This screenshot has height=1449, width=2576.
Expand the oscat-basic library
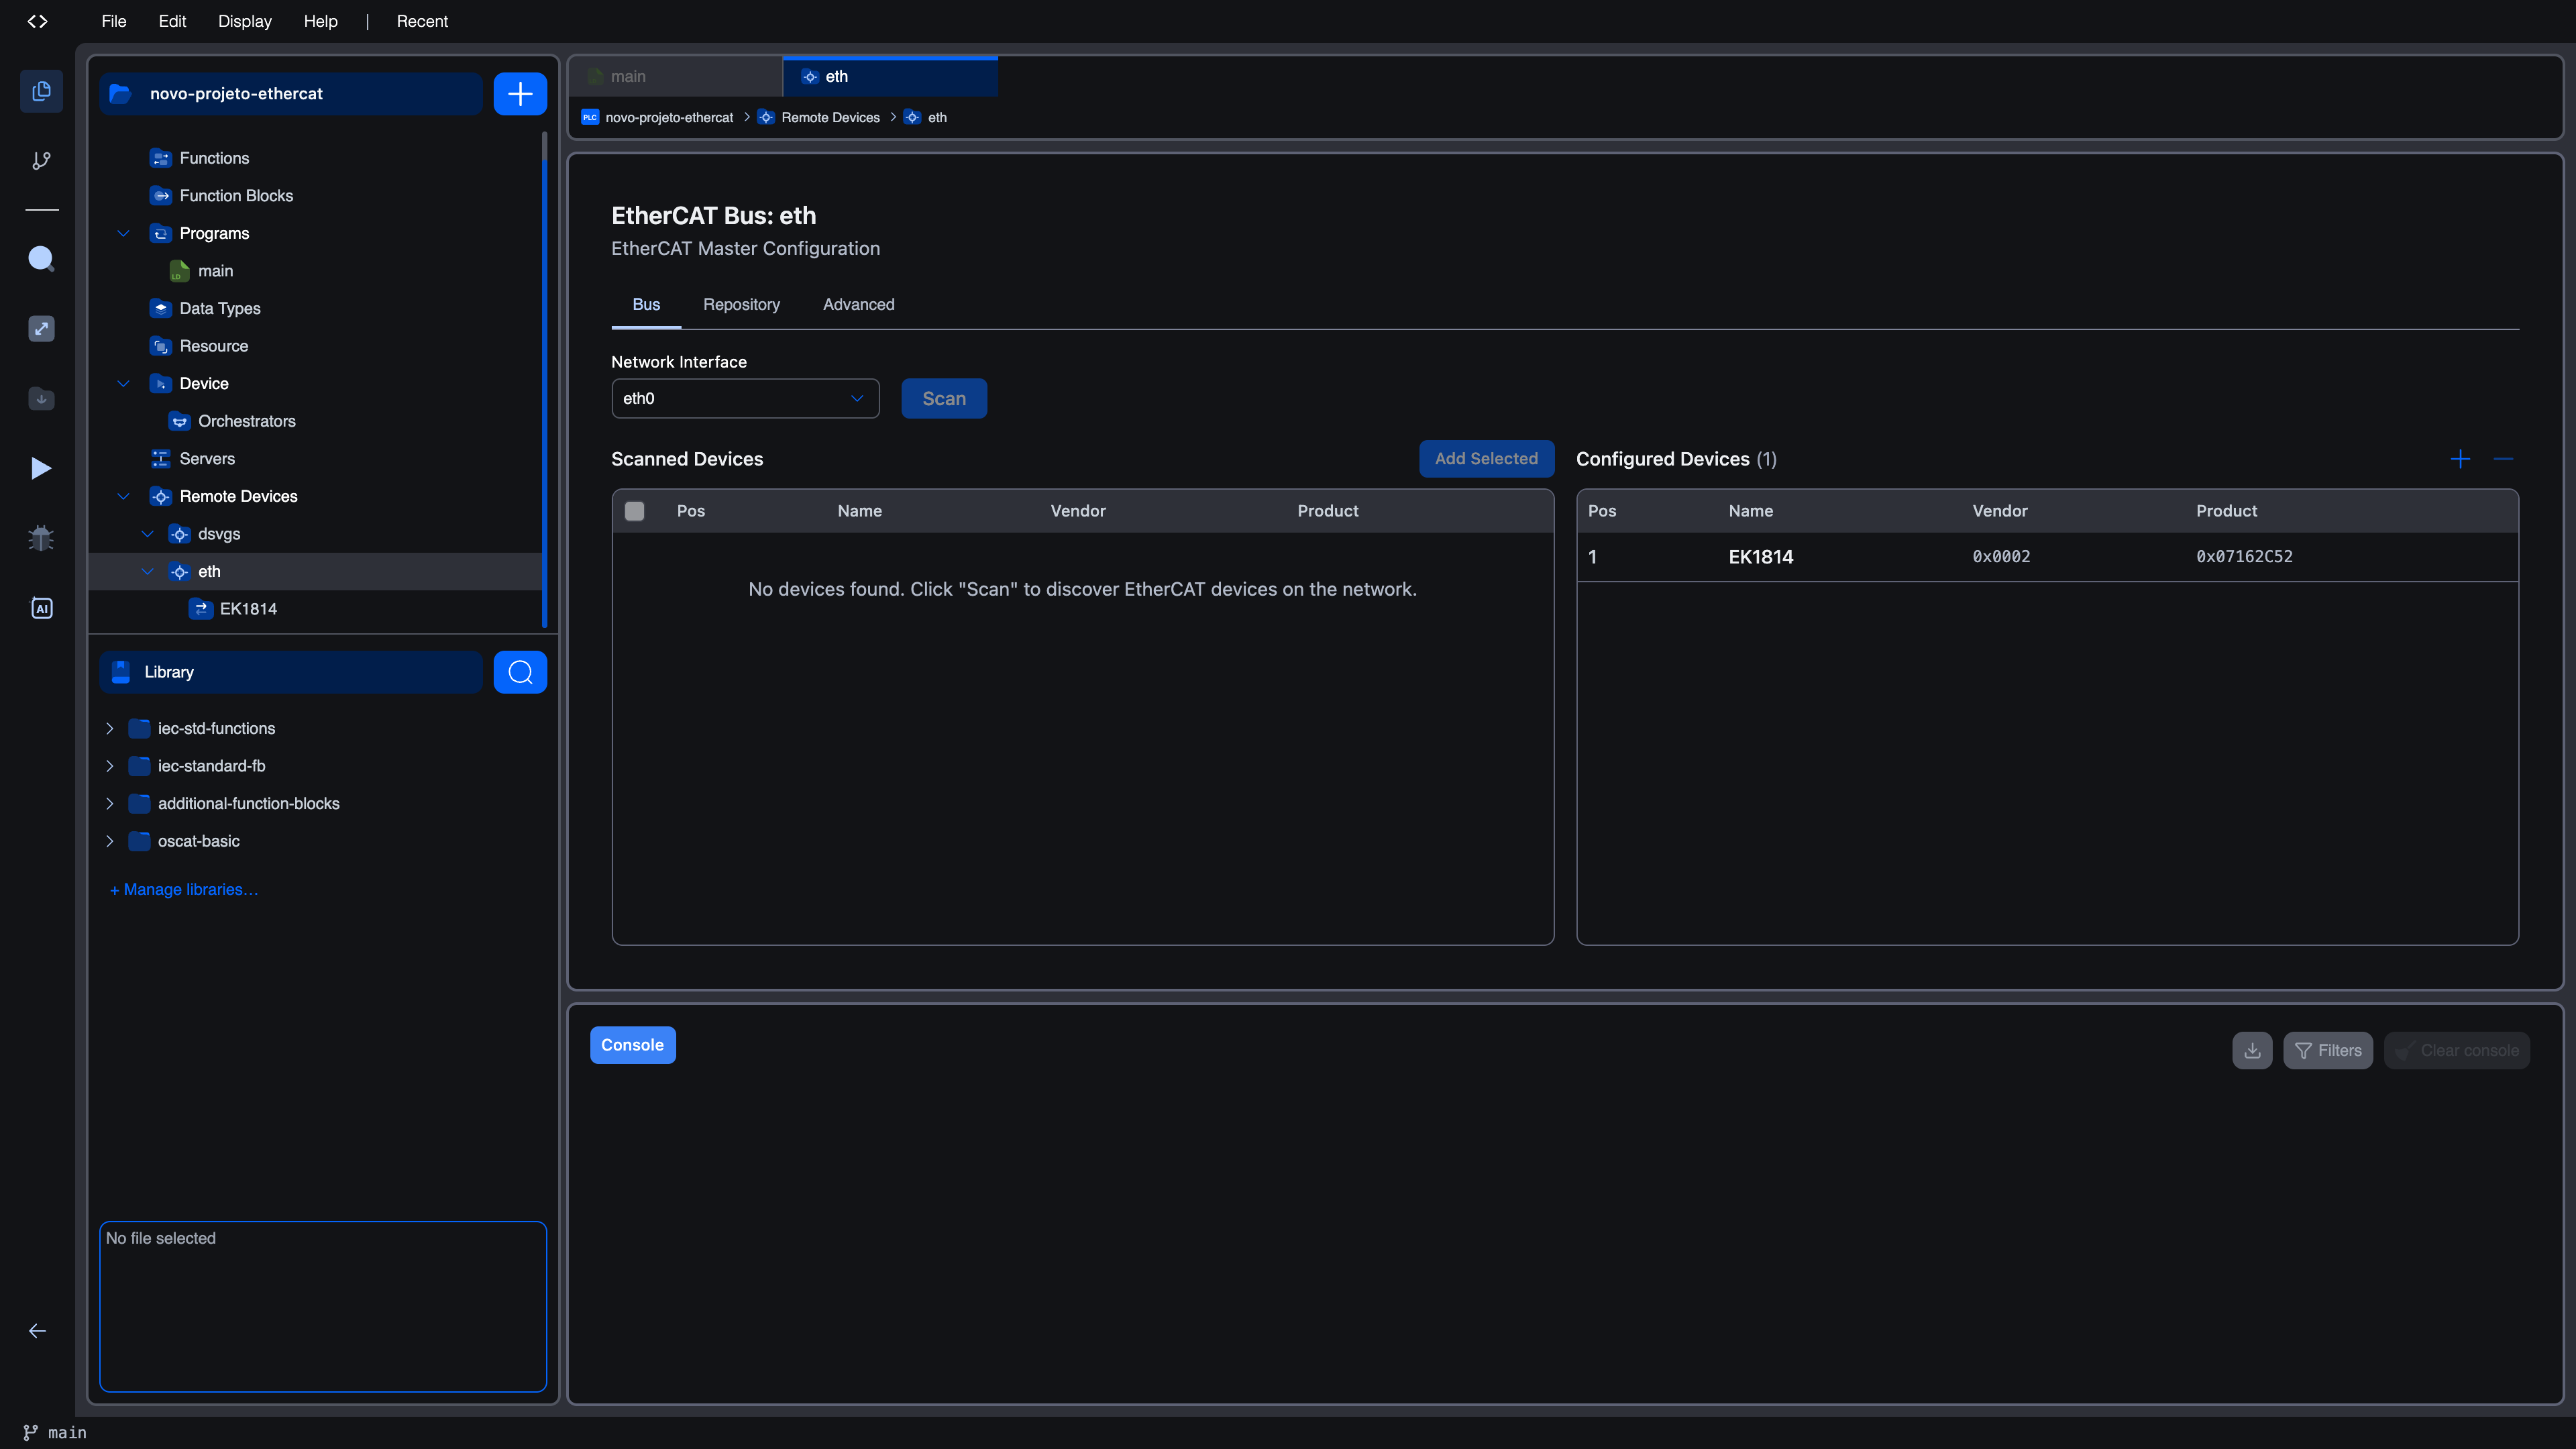(x=109, y=841)
